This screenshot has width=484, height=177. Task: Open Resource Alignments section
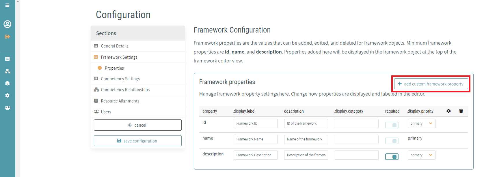[138, 101]
